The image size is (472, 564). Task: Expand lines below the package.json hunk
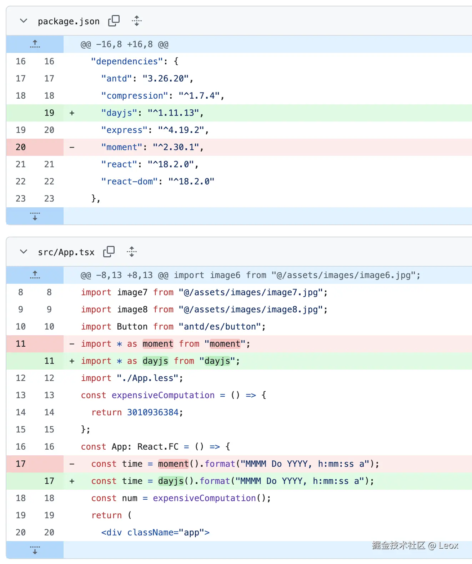(x=35, y=216)
